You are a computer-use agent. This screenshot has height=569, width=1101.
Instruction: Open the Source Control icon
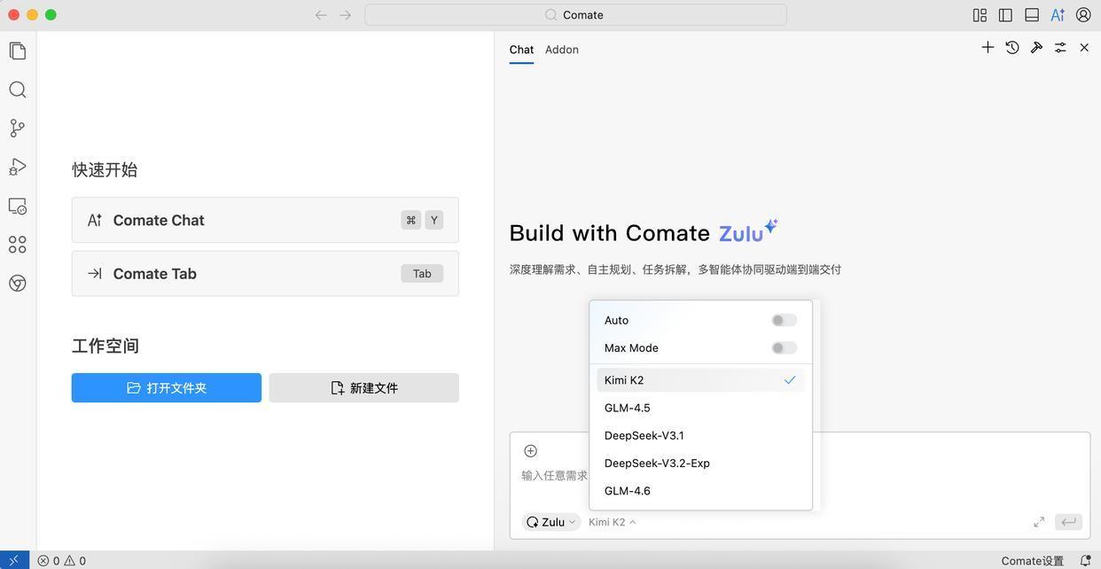(18, 129)
